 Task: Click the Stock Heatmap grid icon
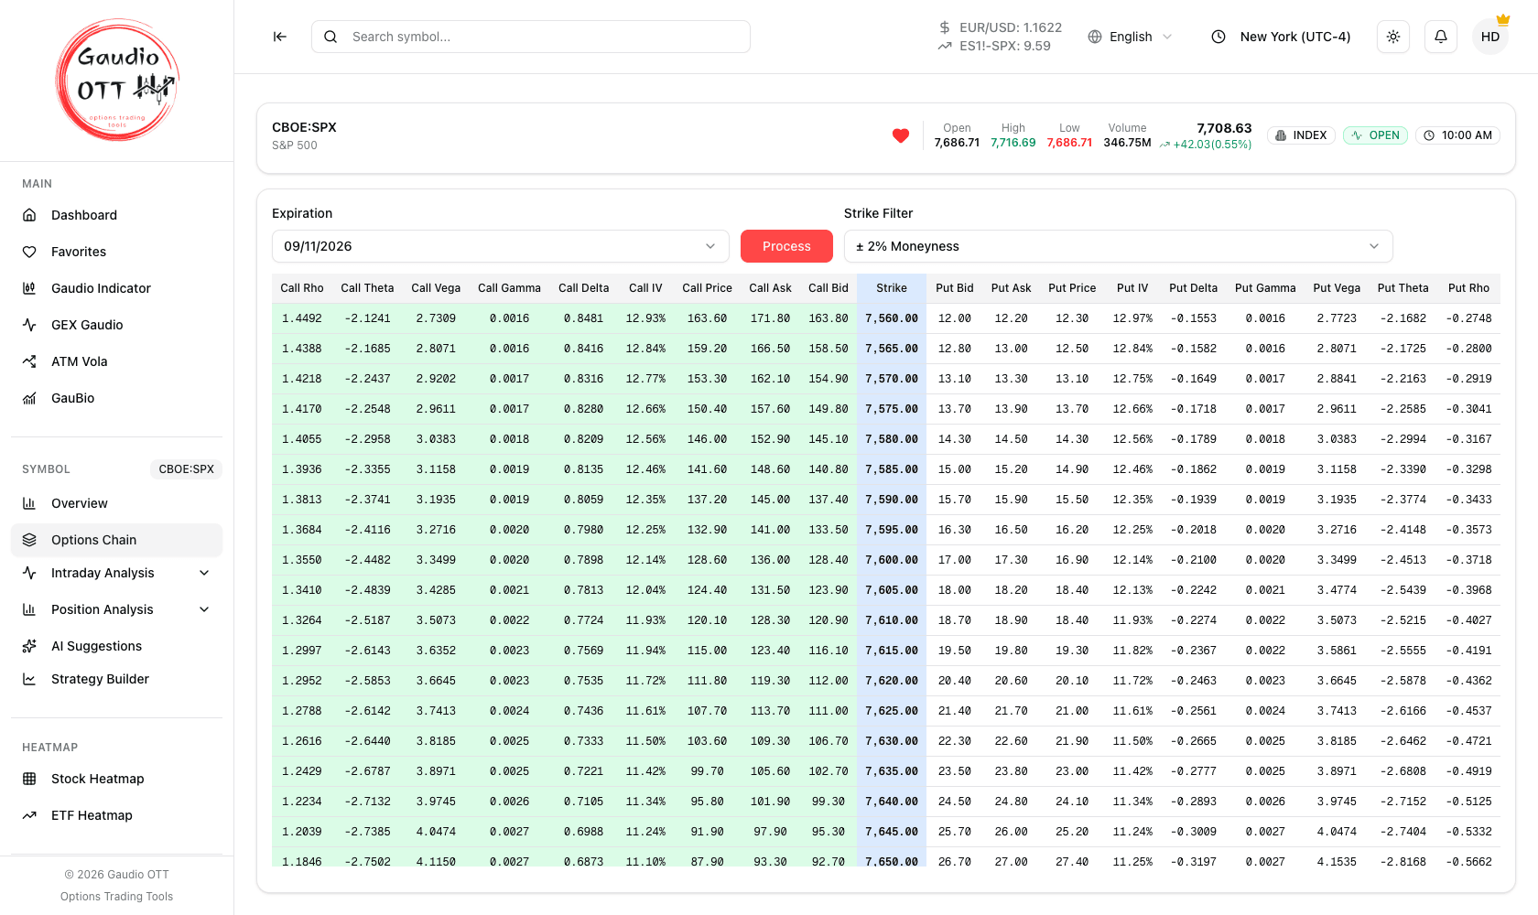[x=29, y=779]
